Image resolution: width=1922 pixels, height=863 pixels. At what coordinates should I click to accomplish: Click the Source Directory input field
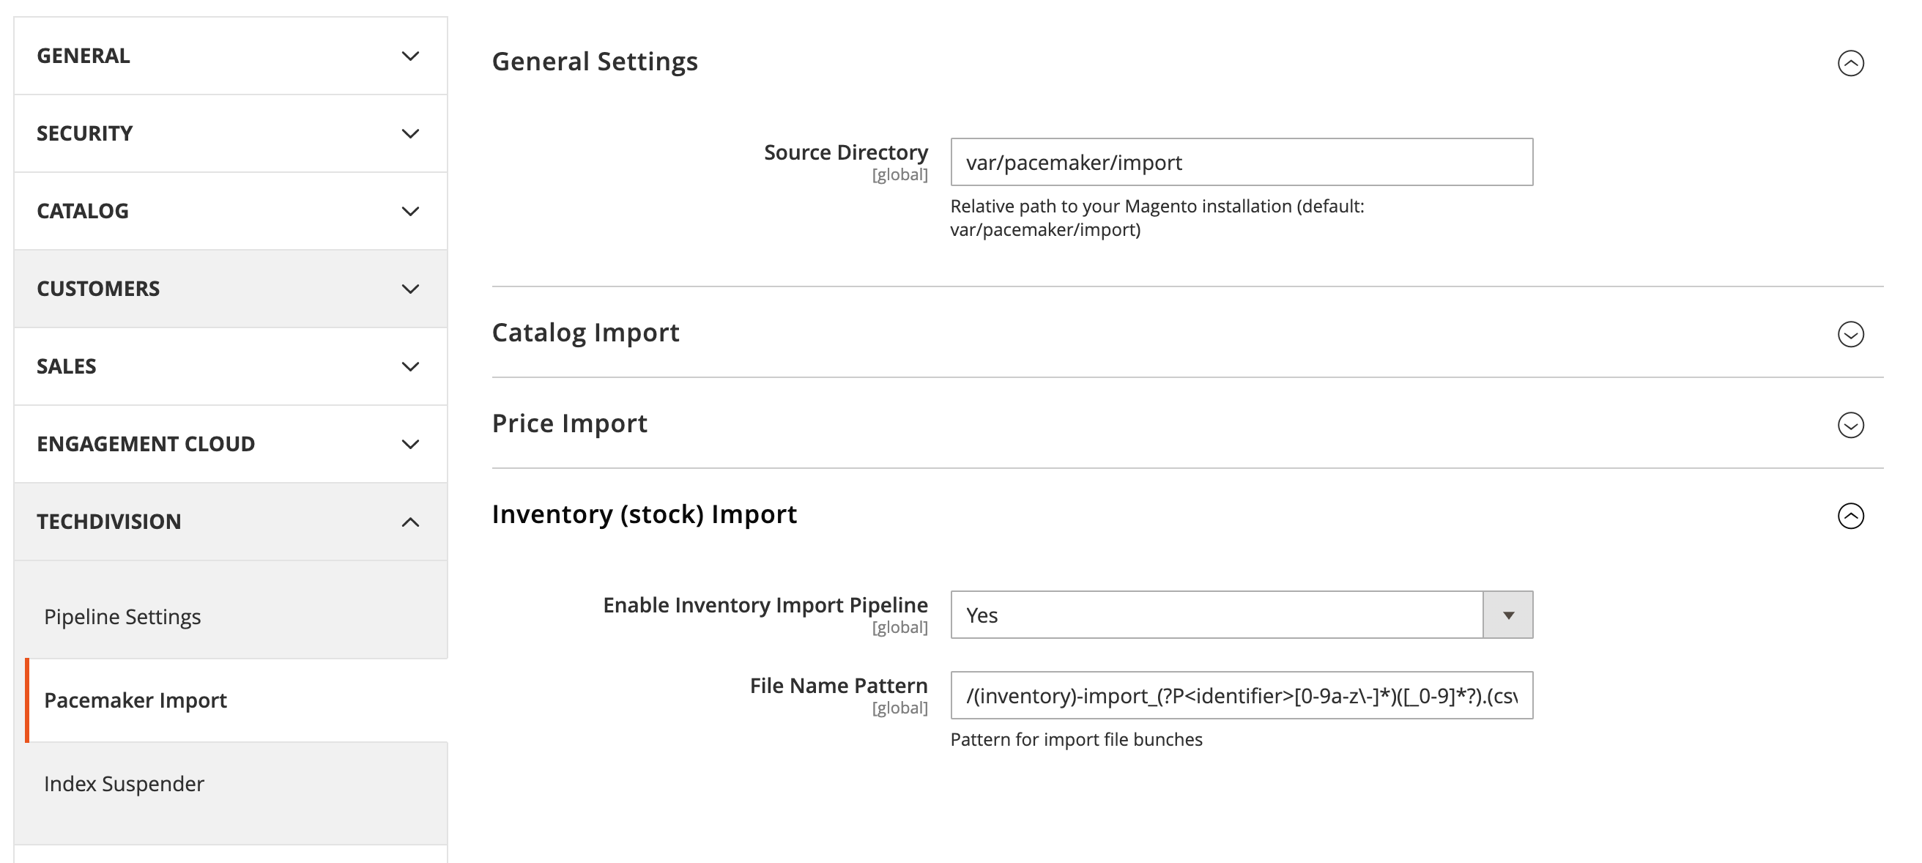click(1242, 162)
